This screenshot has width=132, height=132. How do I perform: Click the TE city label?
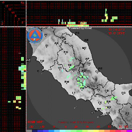89,63
